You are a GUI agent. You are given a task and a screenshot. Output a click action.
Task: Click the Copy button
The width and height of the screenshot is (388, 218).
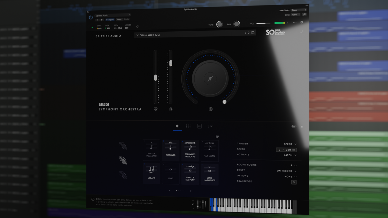point(119,19)
